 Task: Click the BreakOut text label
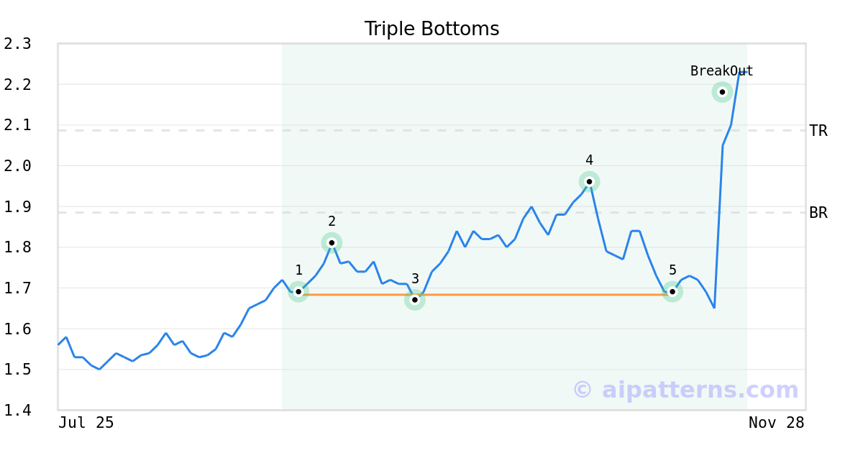(x=721, y=70)
